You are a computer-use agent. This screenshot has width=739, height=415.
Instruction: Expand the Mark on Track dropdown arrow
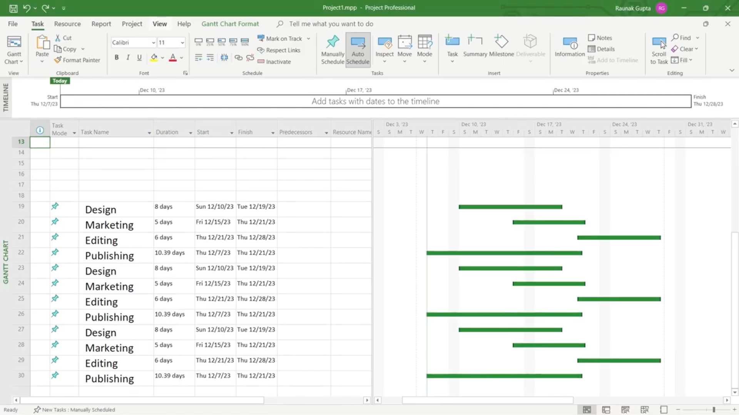pos(308,39)
